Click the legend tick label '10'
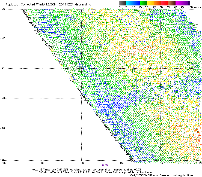Viewport: 202px width, 177px height. [133, 7]
